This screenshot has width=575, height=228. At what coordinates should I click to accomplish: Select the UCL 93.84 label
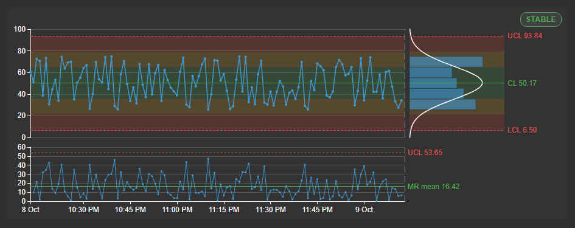click(524, 36)
